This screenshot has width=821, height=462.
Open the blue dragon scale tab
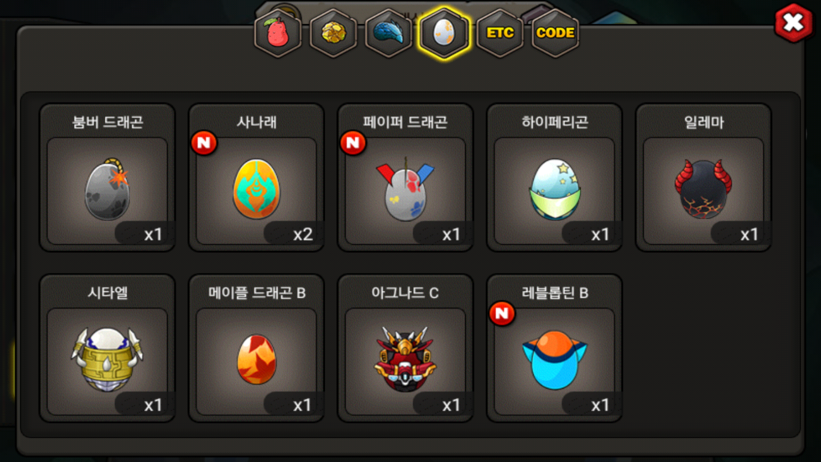(x=389, y=33)
